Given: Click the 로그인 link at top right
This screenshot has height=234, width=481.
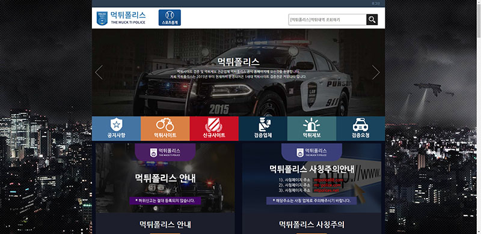Looking at the screenshot, I should (375, 4).
